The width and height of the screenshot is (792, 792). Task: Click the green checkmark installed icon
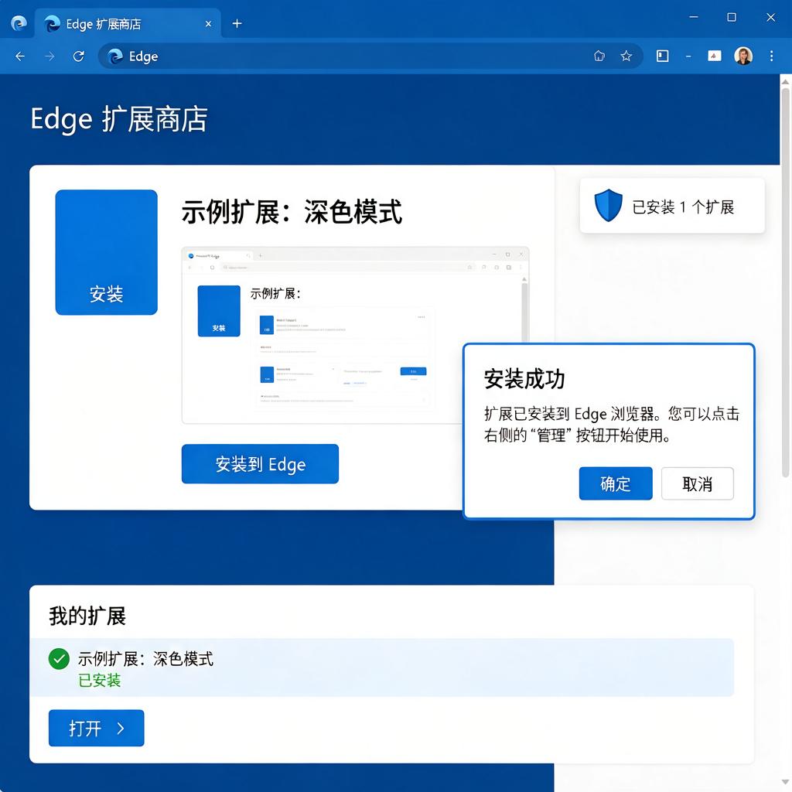pyautogui.click(x=59, y=659)
